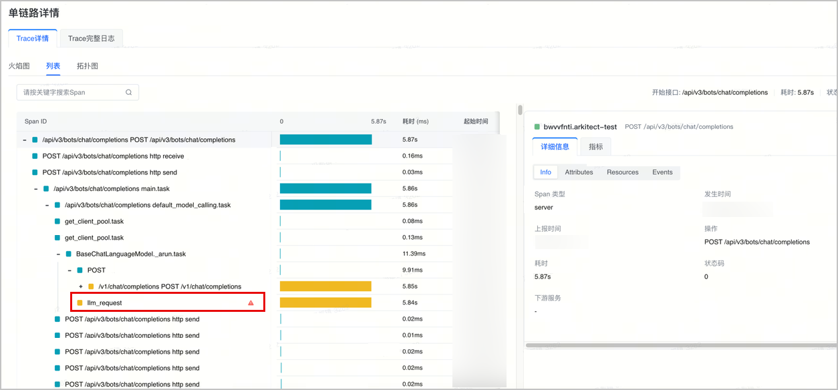This screenshot has width=838, height=390.
Task: Select the Attributes tab in detail panel
Action: [579, 172]
